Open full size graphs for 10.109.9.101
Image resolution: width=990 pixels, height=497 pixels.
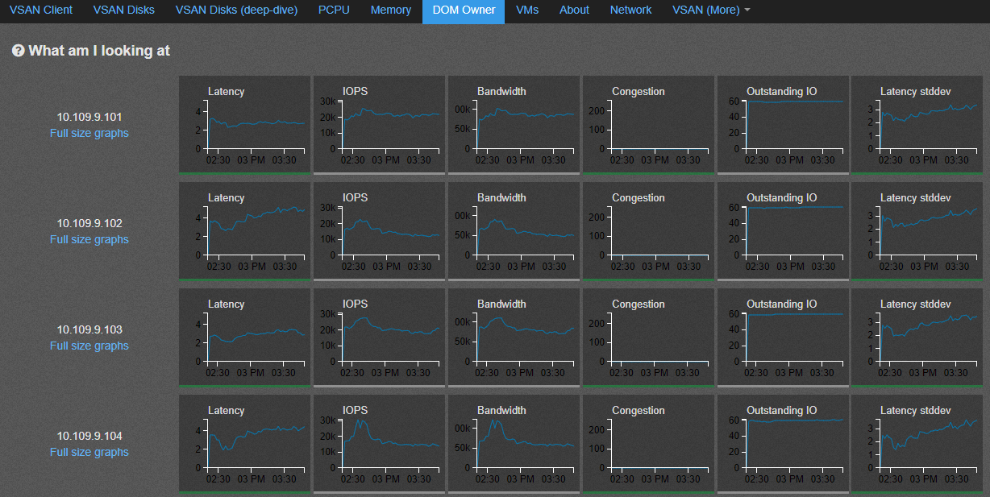click(x=89, y=133)
